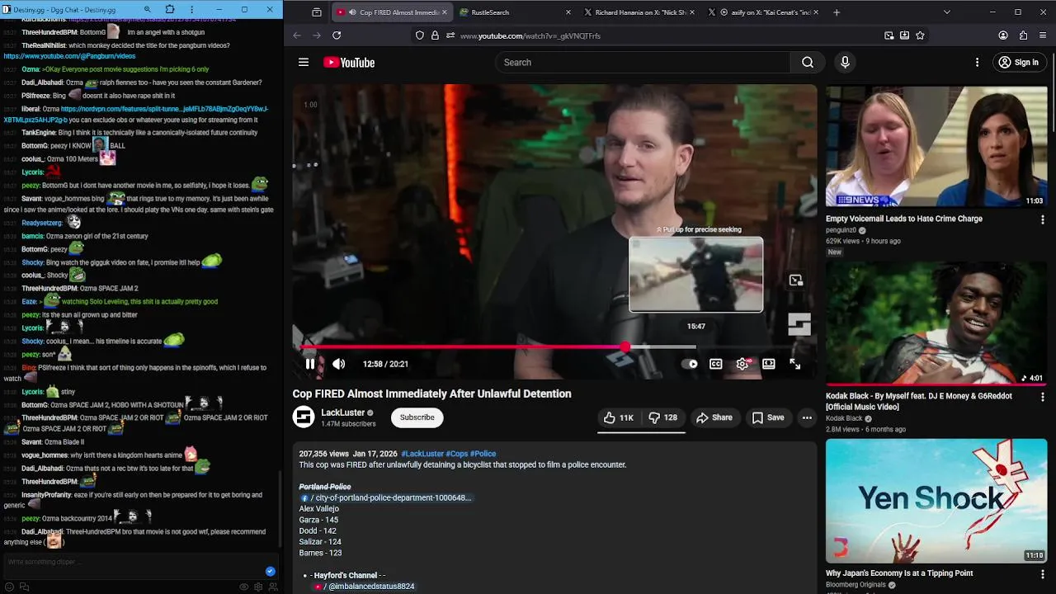Click the Sign in button
Viewport: 1056px width, 594px height.
click(x=1018, y=63)
